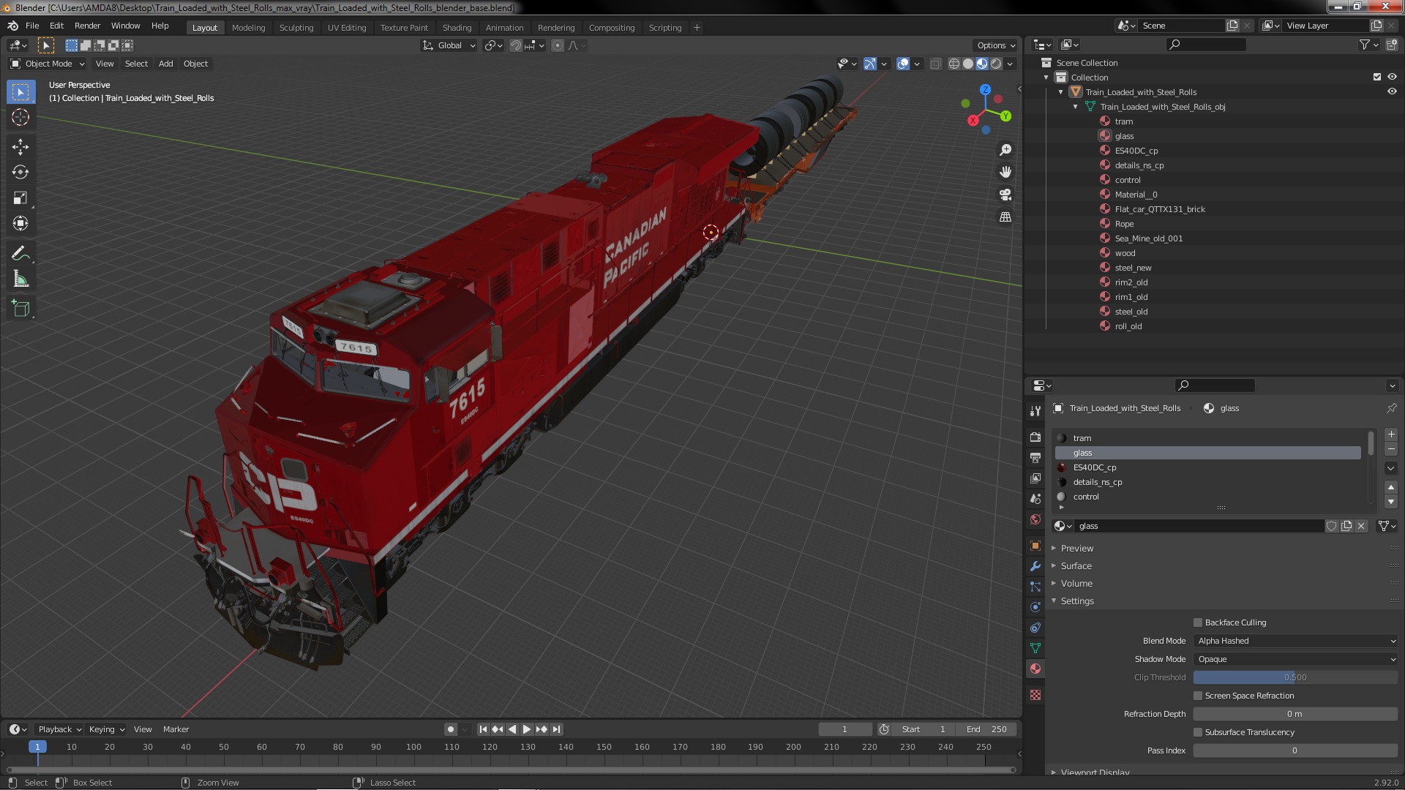
Task: Open the Texture properties tab
Action: (x=1035, y=695)
